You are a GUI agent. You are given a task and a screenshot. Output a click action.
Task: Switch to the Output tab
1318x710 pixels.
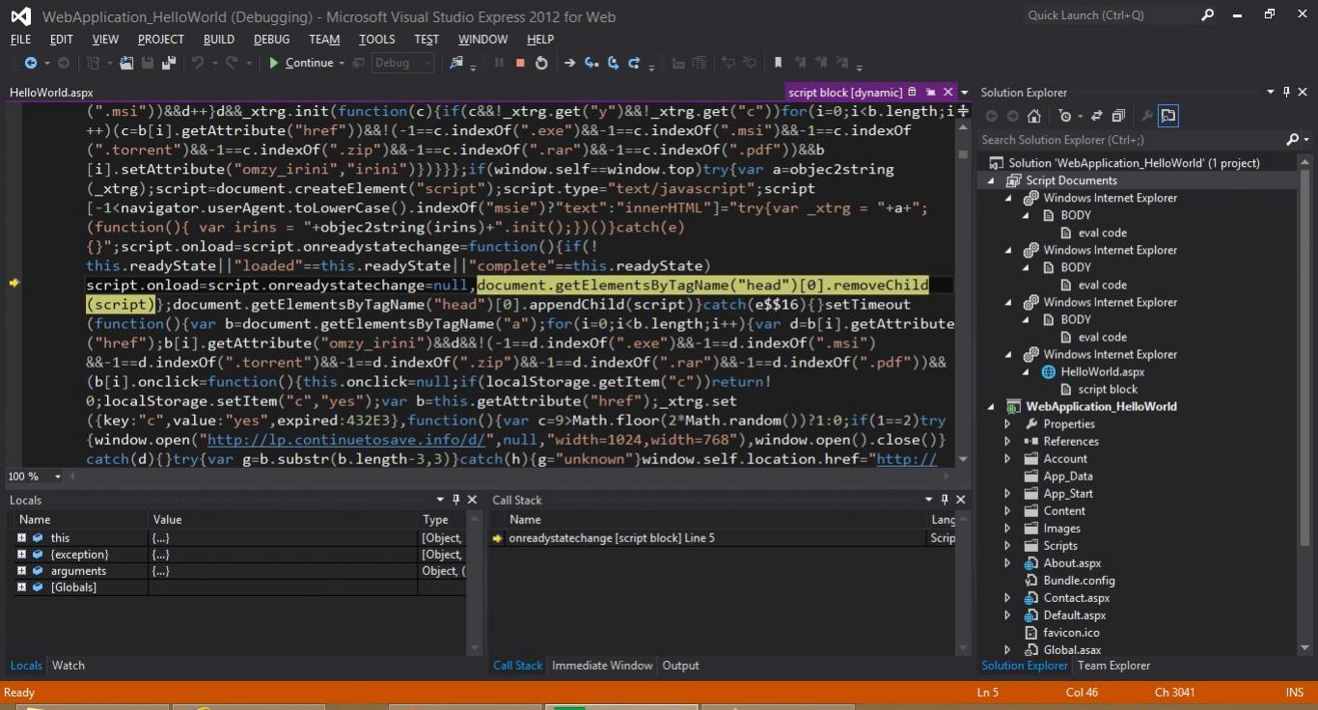pos(680,666)
